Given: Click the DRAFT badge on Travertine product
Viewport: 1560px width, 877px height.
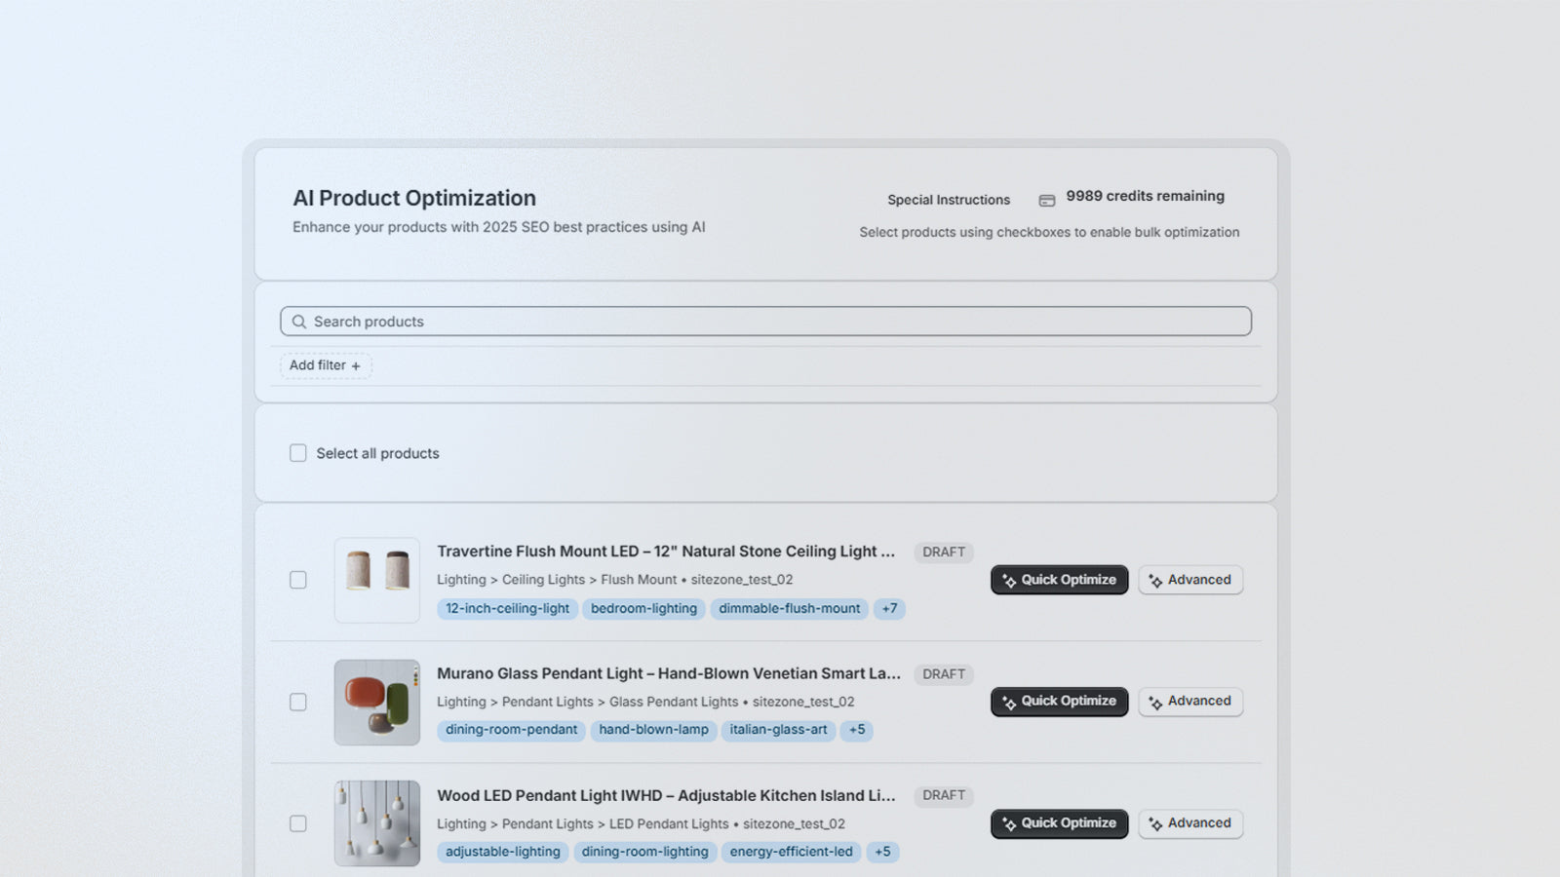Looking at the screenshot, I should pyautogui.click(x=942, y=552).
